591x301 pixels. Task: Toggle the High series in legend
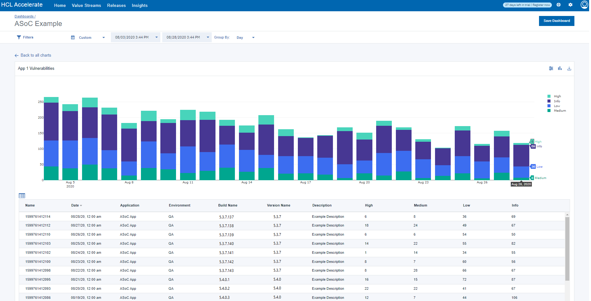click(557, 96)
